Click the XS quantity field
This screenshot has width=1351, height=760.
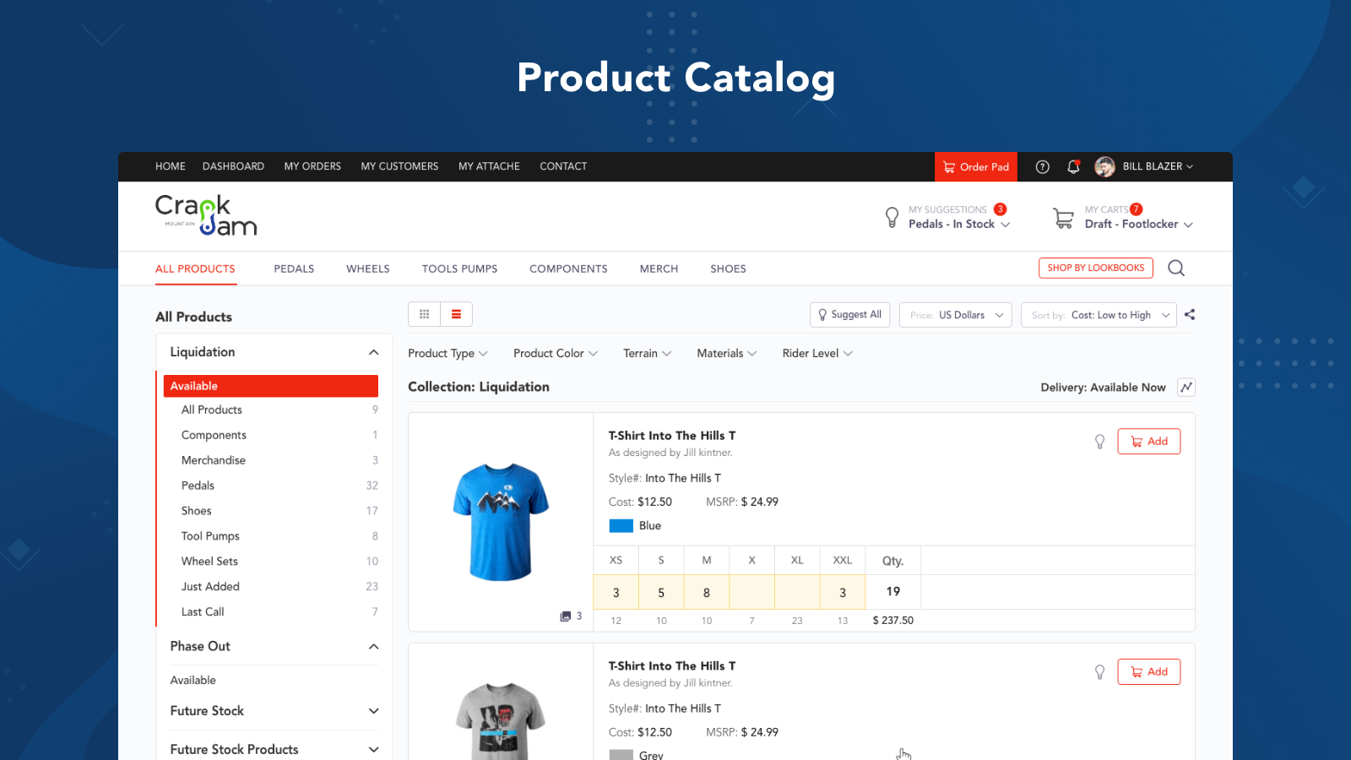pyautogui.click(x=616, y=592)
